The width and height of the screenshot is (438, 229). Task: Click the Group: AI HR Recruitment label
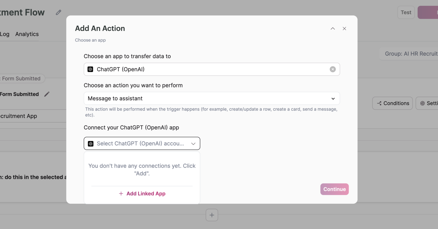410,54
